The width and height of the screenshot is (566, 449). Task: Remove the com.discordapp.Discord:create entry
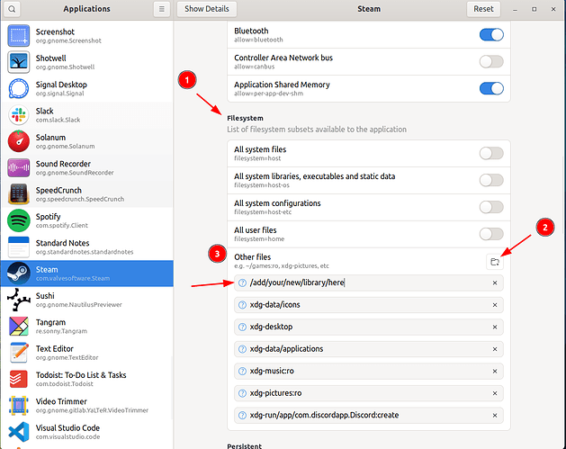pyautogui.click(x=495, y=416)
